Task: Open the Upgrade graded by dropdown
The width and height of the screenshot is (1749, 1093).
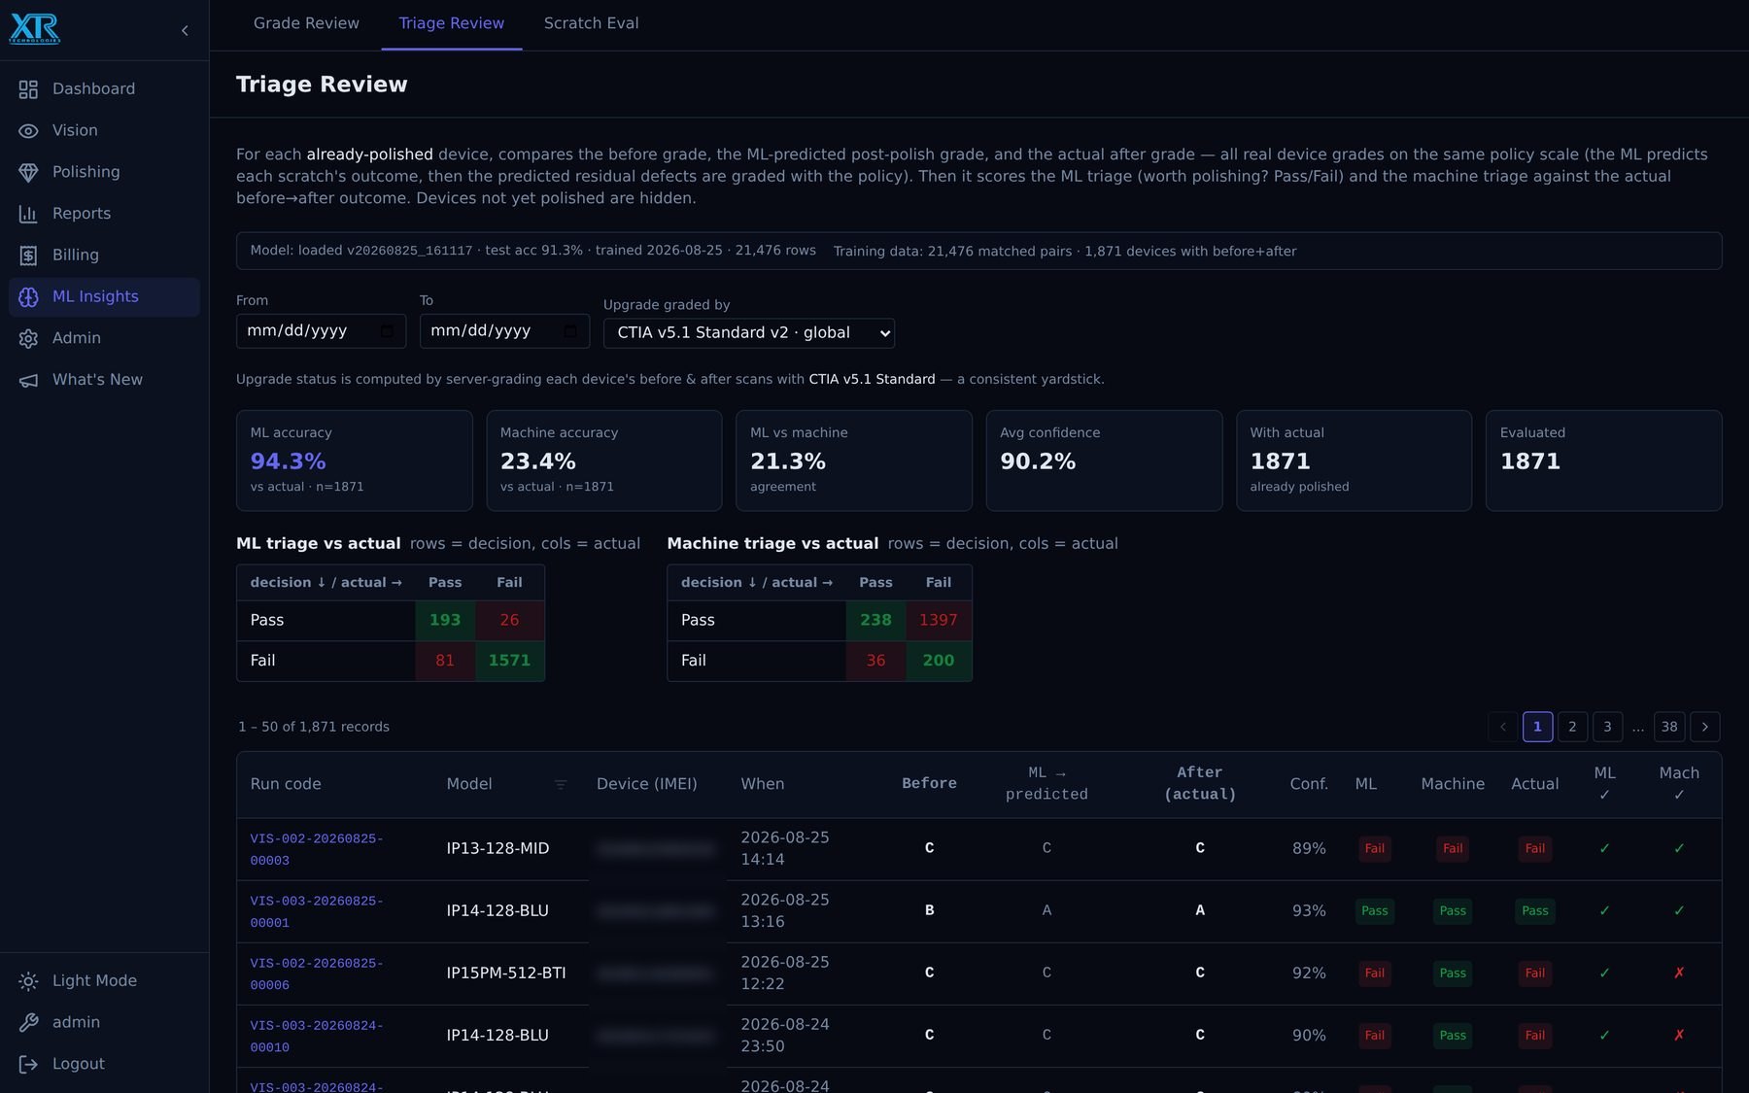Action: point(748,333)
